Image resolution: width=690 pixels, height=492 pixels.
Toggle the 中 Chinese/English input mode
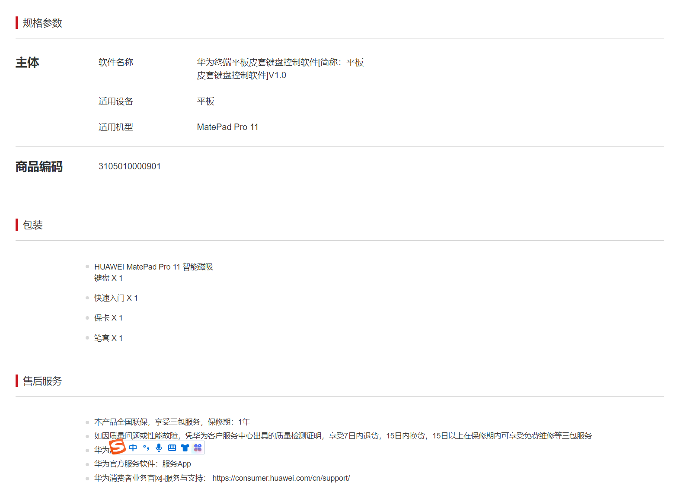(133, 448)
